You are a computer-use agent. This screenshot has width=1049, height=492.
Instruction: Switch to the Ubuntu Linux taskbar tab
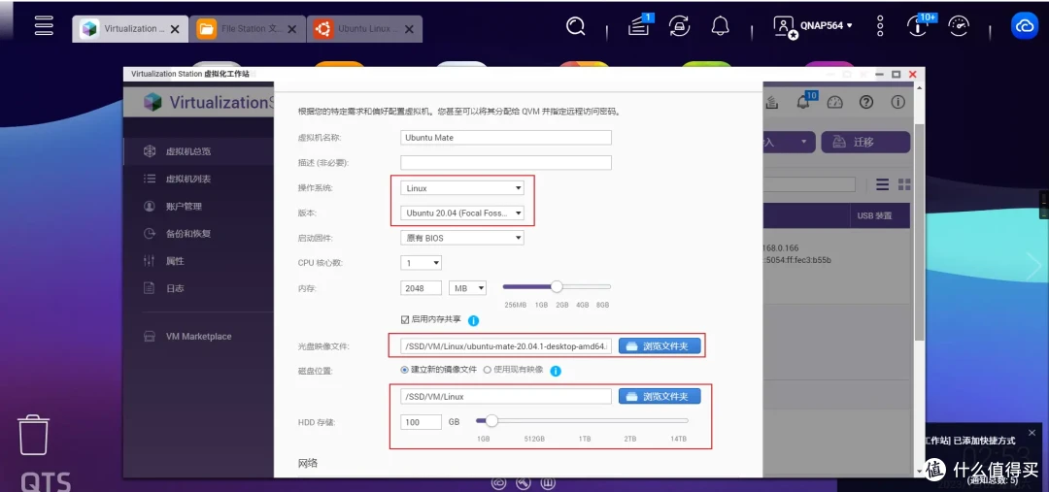(x=364, y=29)
